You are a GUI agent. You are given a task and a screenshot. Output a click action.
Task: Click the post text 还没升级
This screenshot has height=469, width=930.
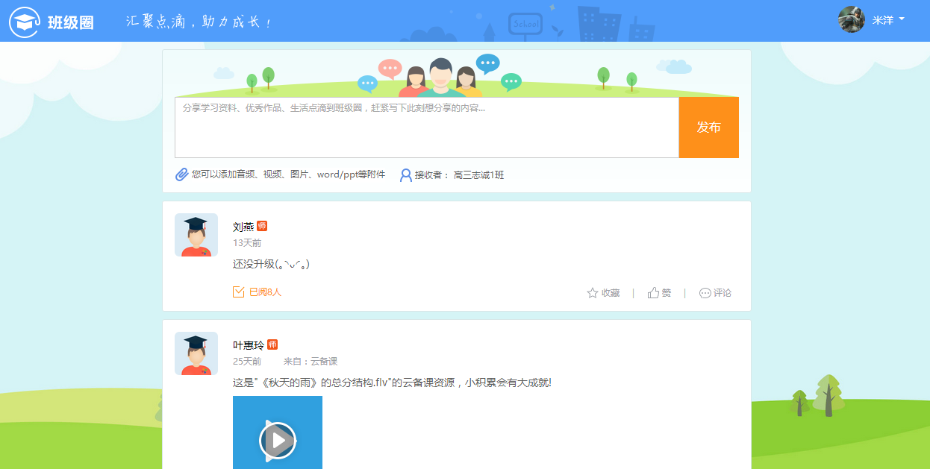point(271,264)
